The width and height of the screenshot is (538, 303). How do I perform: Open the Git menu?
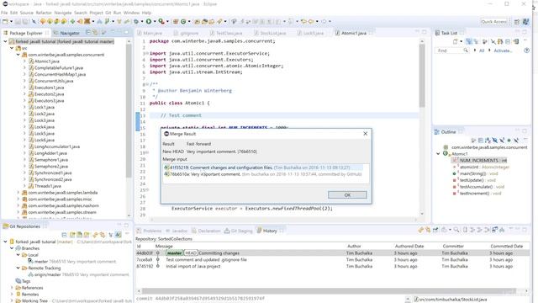tap(108, 13)
